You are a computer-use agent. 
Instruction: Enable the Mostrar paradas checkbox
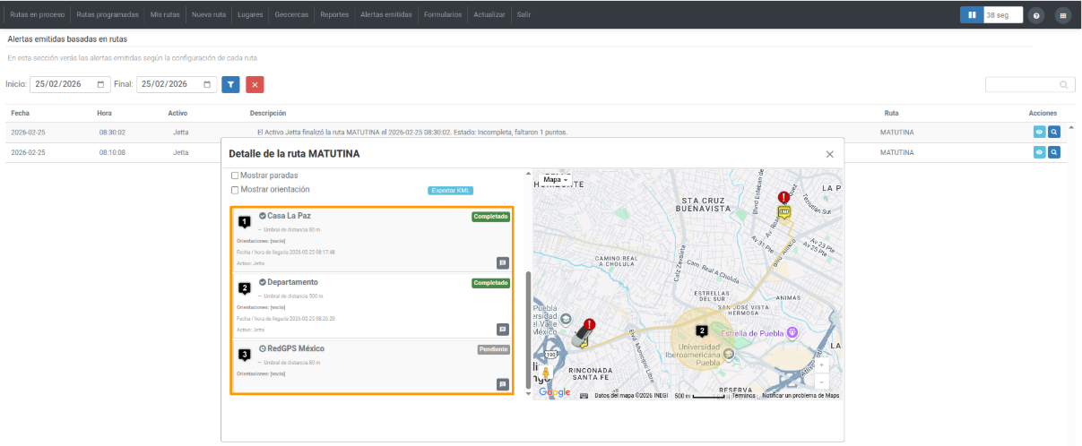coord(235,176)
